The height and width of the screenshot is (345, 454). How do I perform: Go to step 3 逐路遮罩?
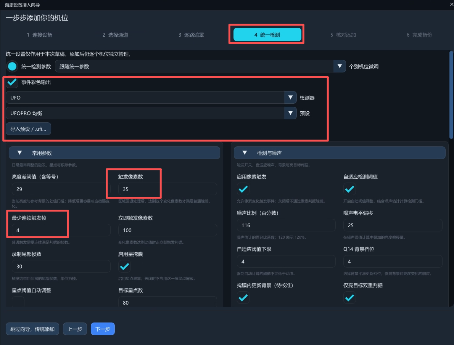point(191,35)
